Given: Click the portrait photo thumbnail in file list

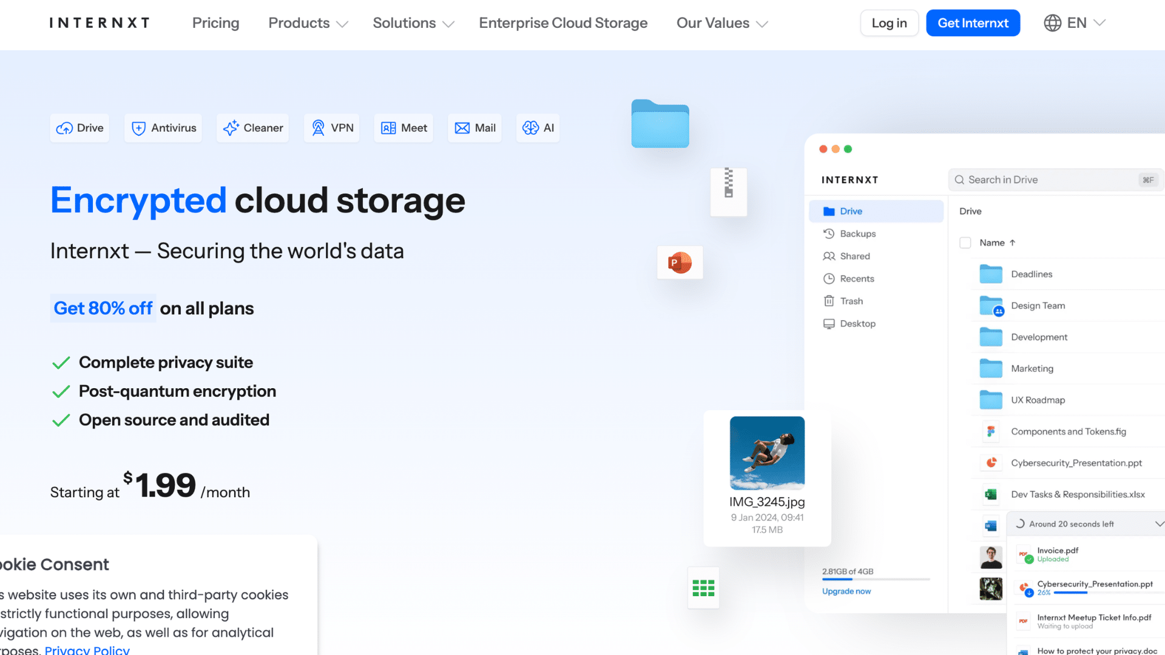Looking at the screenshot, I should point(991,557).
